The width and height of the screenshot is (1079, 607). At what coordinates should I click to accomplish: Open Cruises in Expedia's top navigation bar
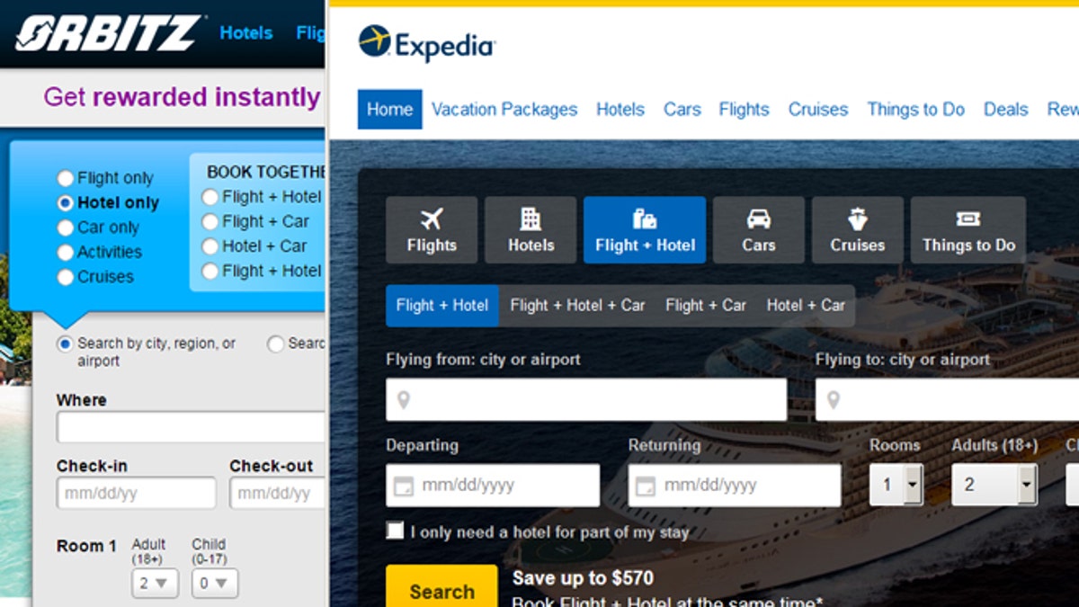click(818, 110)
